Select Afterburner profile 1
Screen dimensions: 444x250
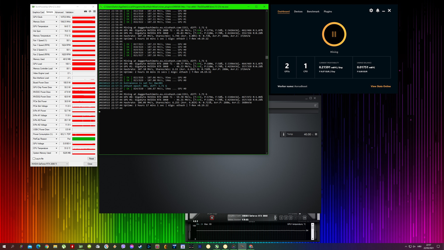pos(281,218)
